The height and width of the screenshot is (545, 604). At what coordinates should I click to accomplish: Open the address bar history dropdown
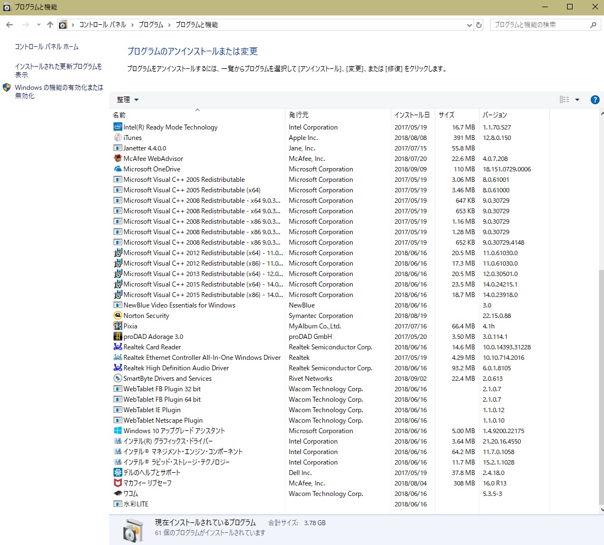click(x=469, y=25)
